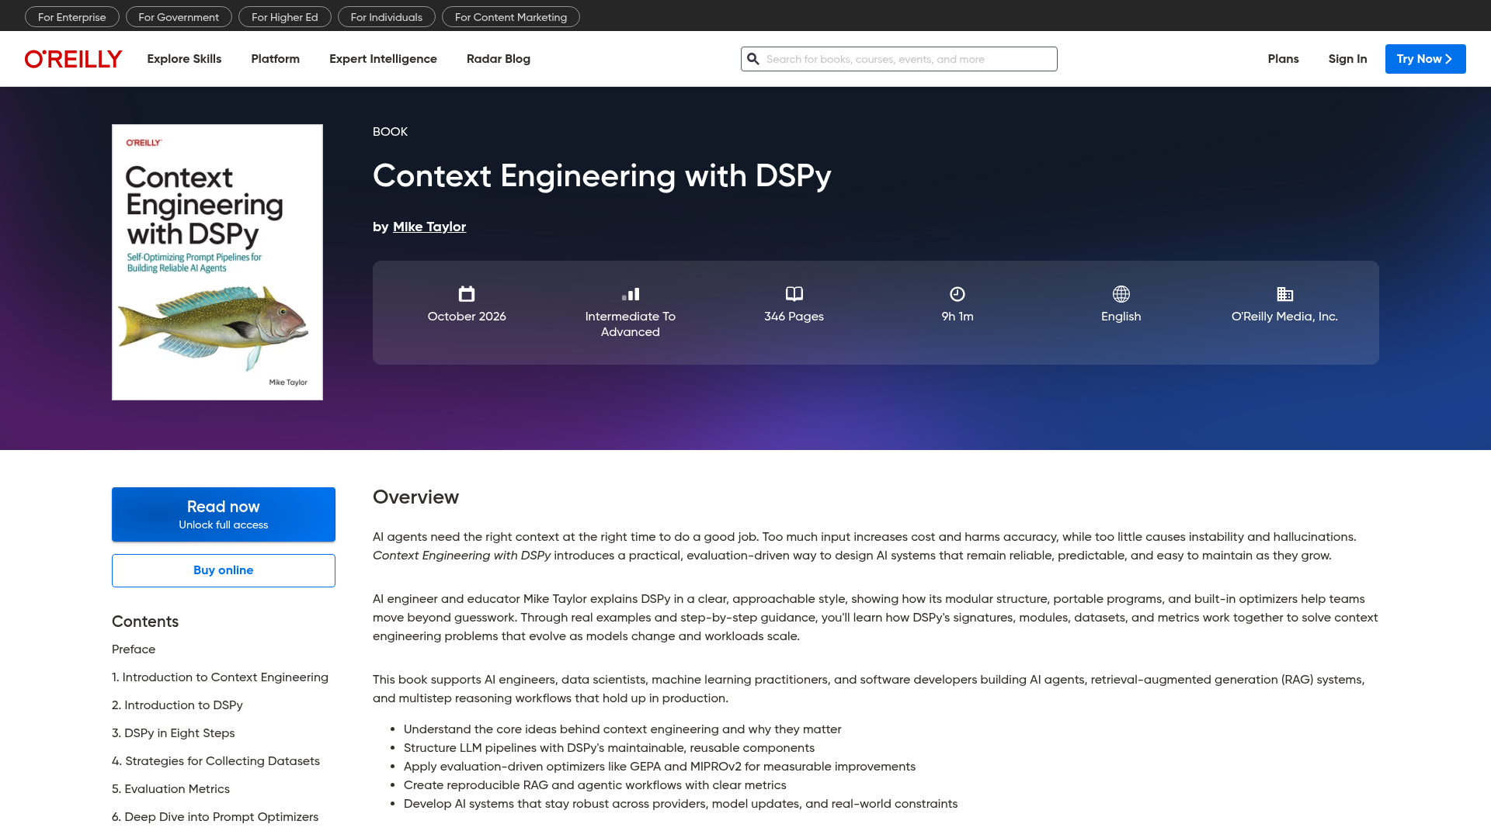The image size is (1491, 838).
Task: Open the Preface chapter
Action: 134,649
